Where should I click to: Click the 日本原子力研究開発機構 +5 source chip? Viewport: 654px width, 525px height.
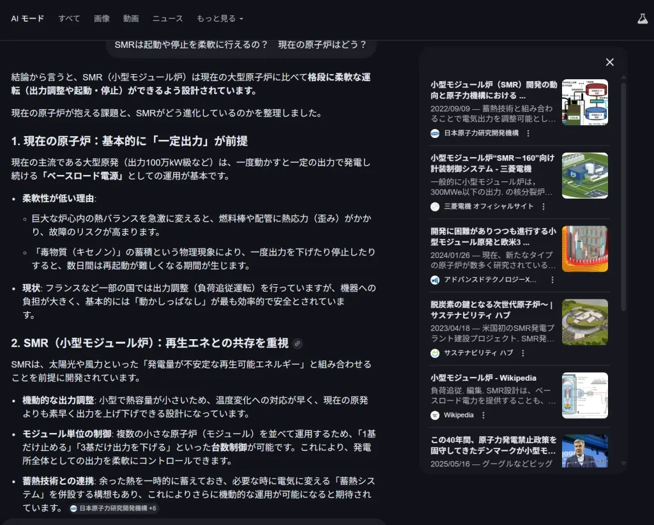tap(114, 508)
